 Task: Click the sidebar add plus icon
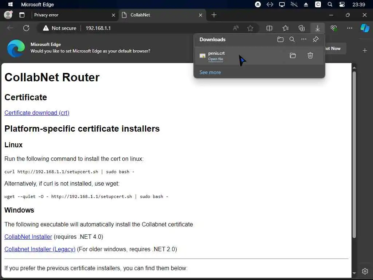(365, 50)
